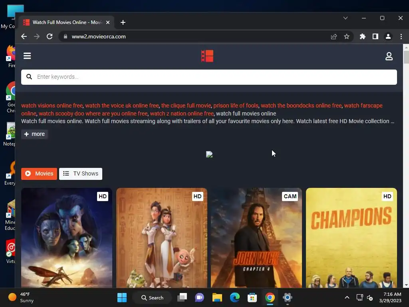The height and width of the screenshot is (307, 409).
Task: Show hidden system tray icons
Action: pos(347,297)
